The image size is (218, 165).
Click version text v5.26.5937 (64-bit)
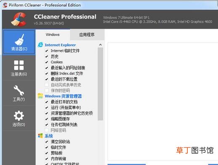click(49, 23)
